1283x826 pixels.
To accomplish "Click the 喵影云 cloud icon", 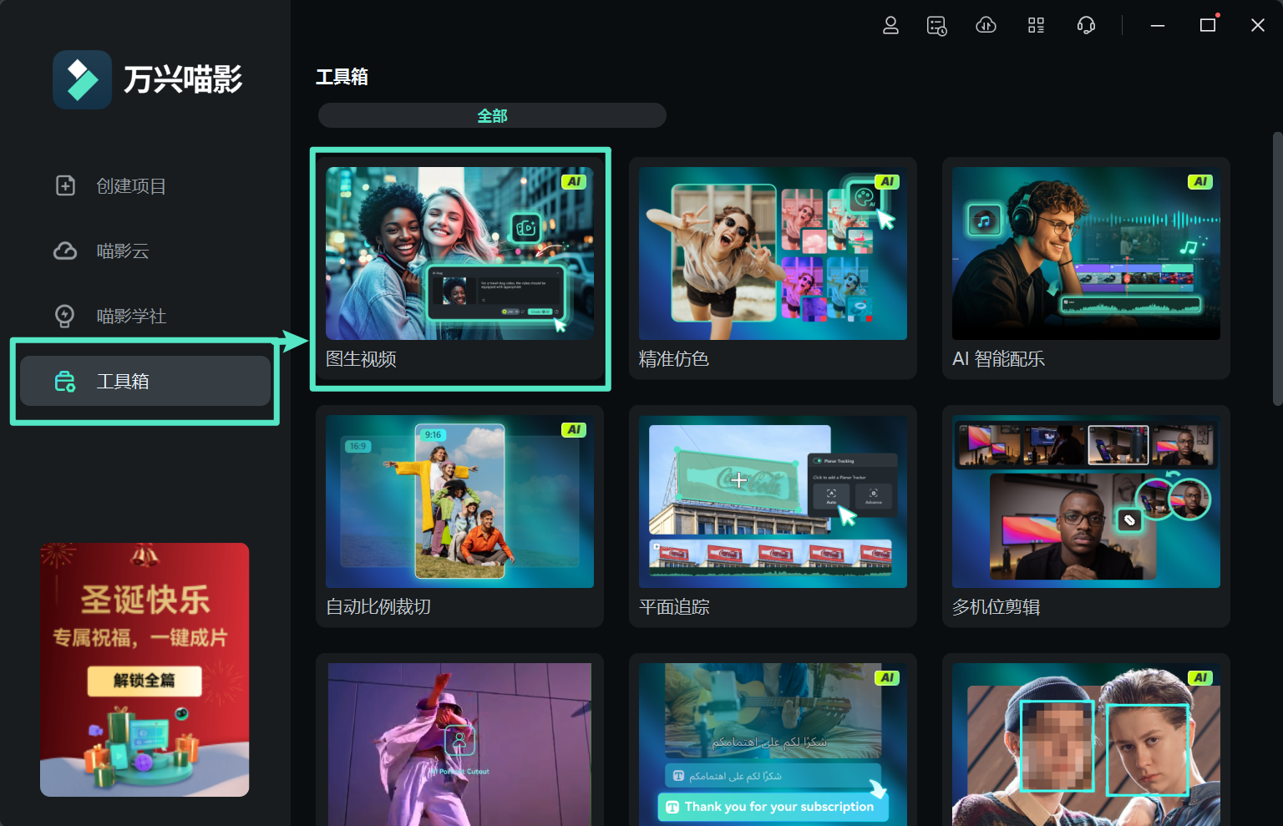I will coord(65,251).
